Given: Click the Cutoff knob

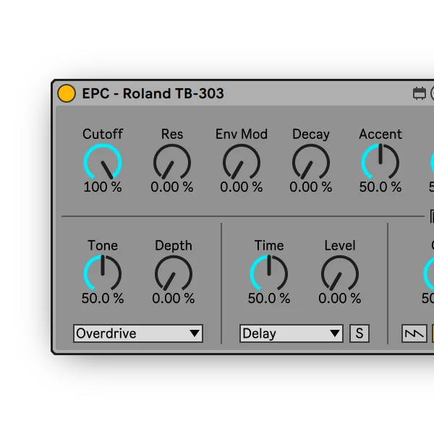Looking at the screenshot, I should (x=103, y=162).
